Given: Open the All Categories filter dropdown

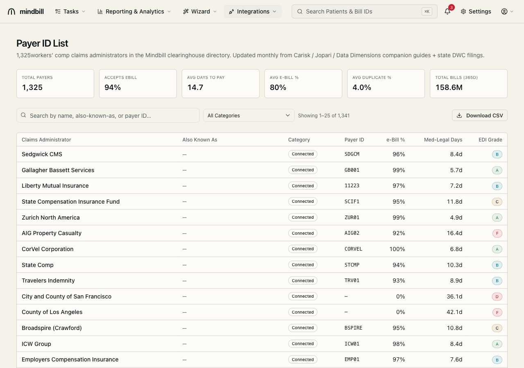Looking at the screenshot, I should coord(249,115).
